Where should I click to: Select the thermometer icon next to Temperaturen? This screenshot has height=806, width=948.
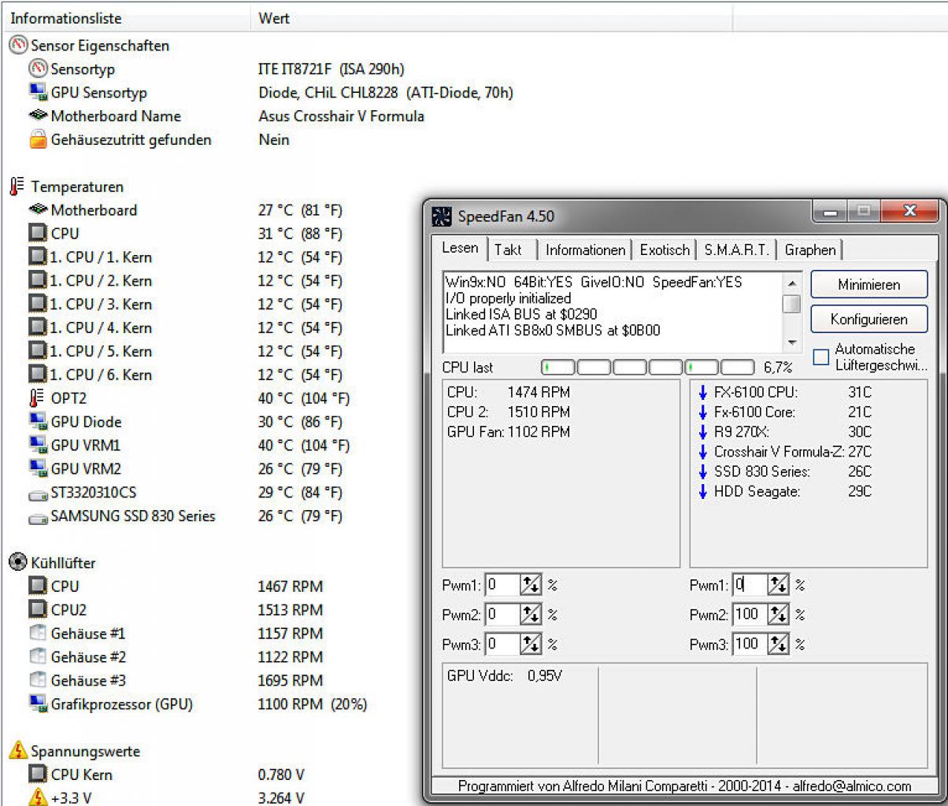pyautogui.click(x=17, y=187)
